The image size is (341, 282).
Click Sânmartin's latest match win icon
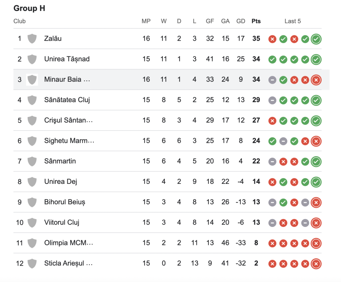[316, 162]
